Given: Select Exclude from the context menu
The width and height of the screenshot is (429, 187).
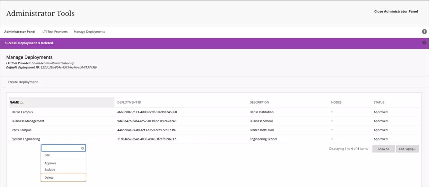Looking at the screenshot, I should [x=50, y=170].
